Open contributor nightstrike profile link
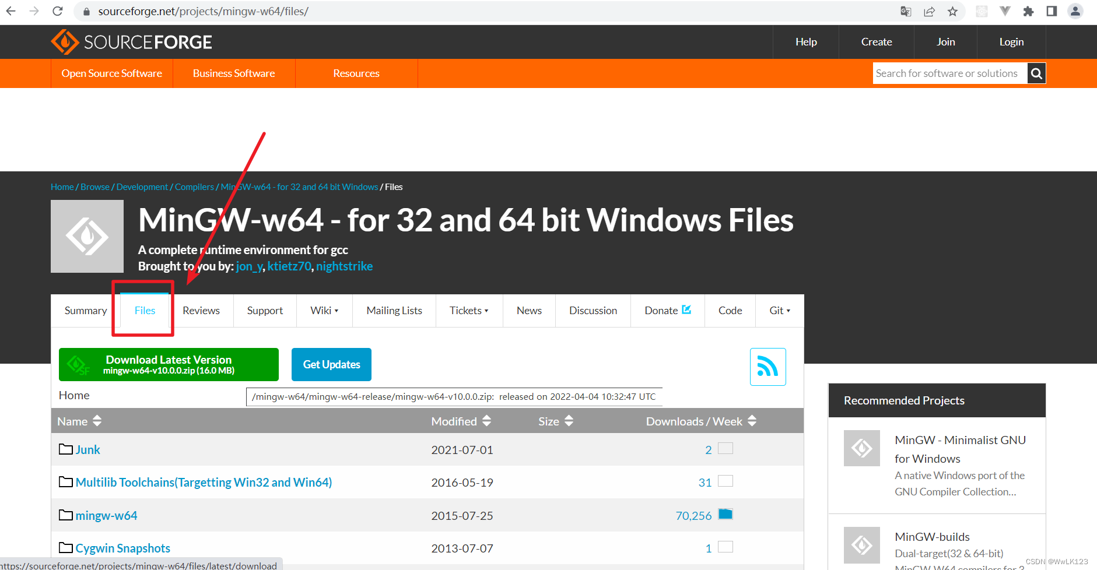The image size is (1097, 570). pos(344,266)
